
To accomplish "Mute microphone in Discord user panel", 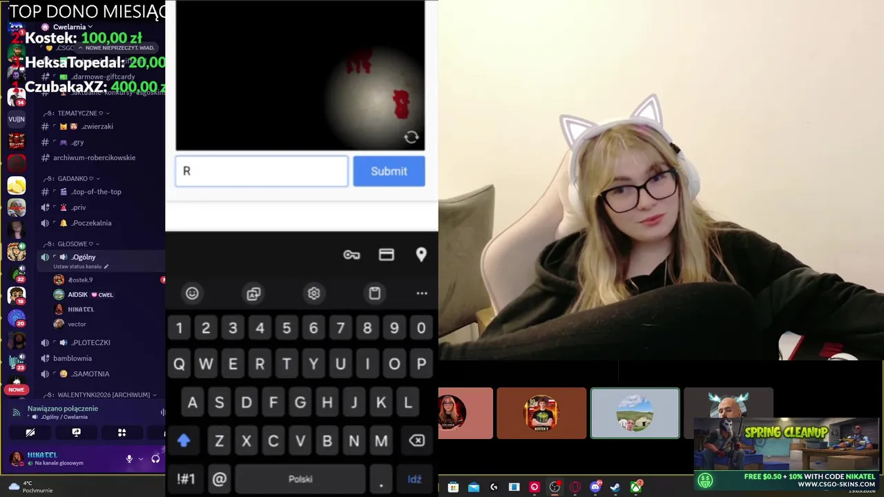I will tap(129, 459).
